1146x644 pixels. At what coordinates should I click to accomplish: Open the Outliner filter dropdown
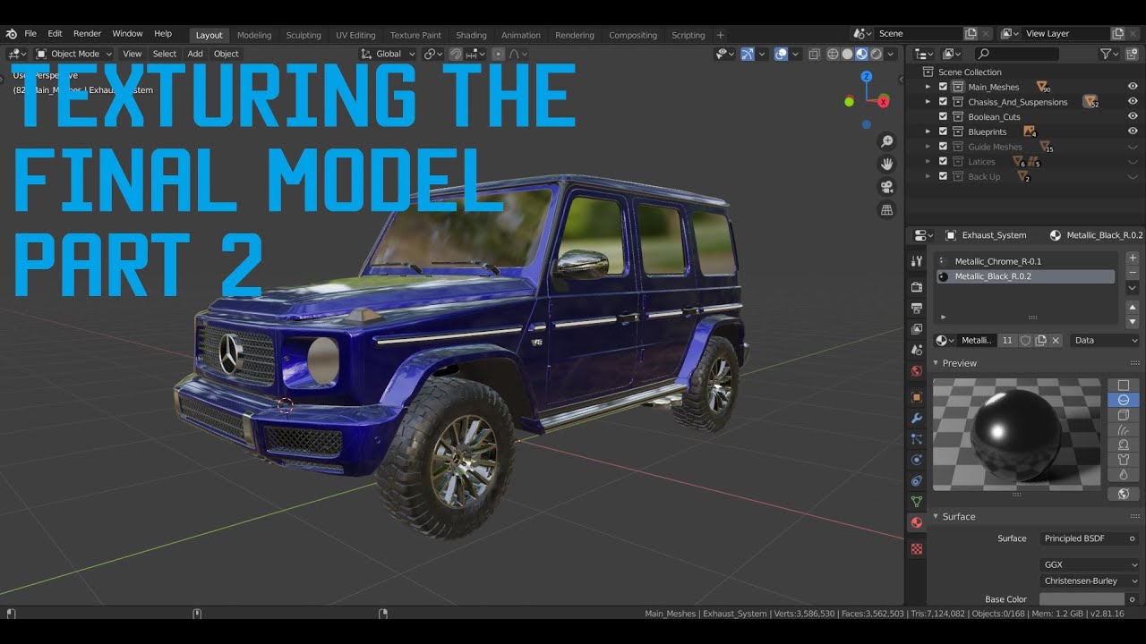tap(1110, 54)
